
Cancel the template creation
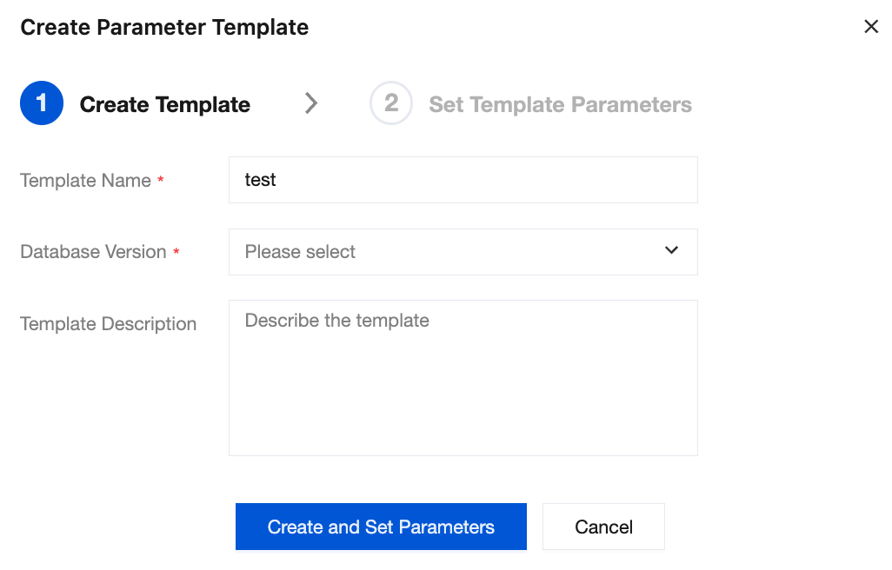pyautogui.click(x=603, y=527)
